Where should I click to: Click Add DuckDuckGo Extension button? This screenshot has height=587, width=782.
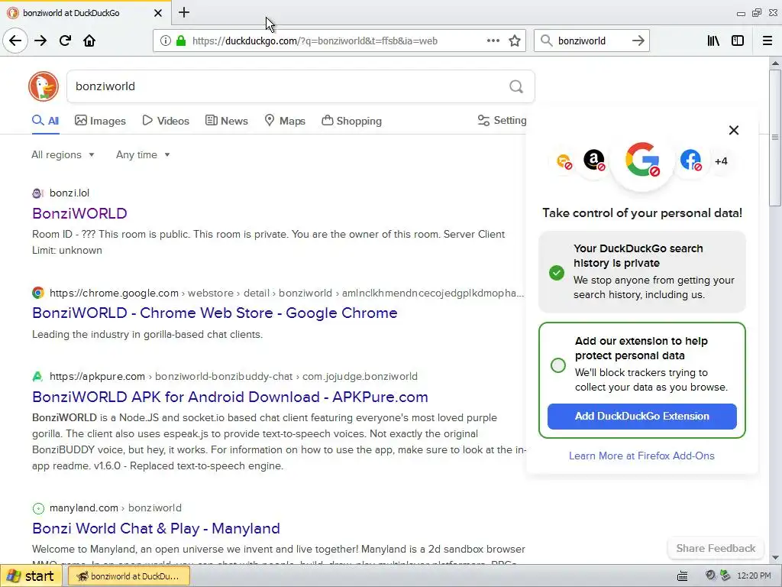coord(641,417)
